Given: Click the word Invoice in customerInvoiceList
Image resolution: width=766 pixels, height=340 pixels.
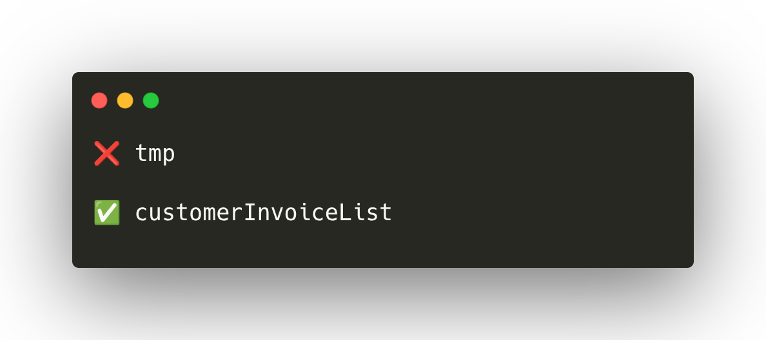Looking at the screenshot, I should [x=291, y=212].
